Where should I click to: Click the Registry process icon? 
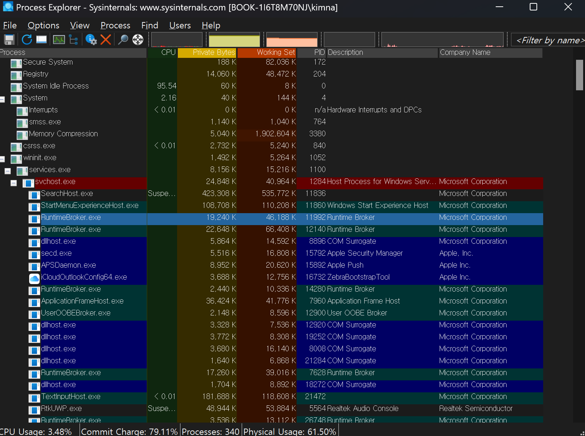coord(16,75)
